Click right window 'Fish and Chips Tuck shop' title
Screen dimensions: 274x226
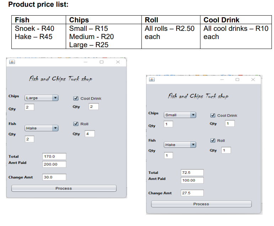198,96
